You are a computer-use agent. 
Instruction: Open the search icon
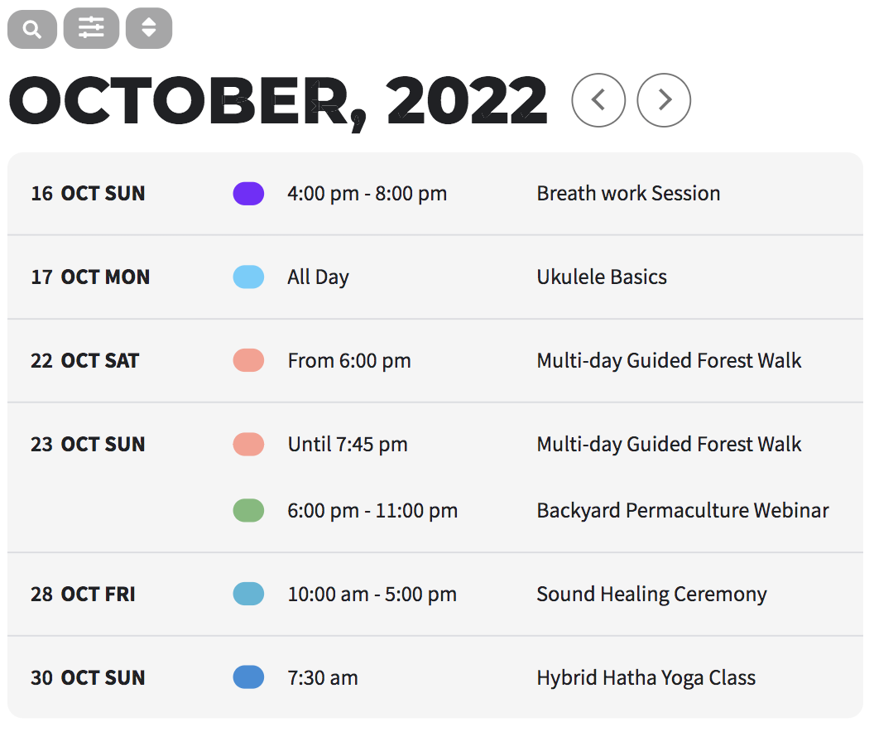31,28
